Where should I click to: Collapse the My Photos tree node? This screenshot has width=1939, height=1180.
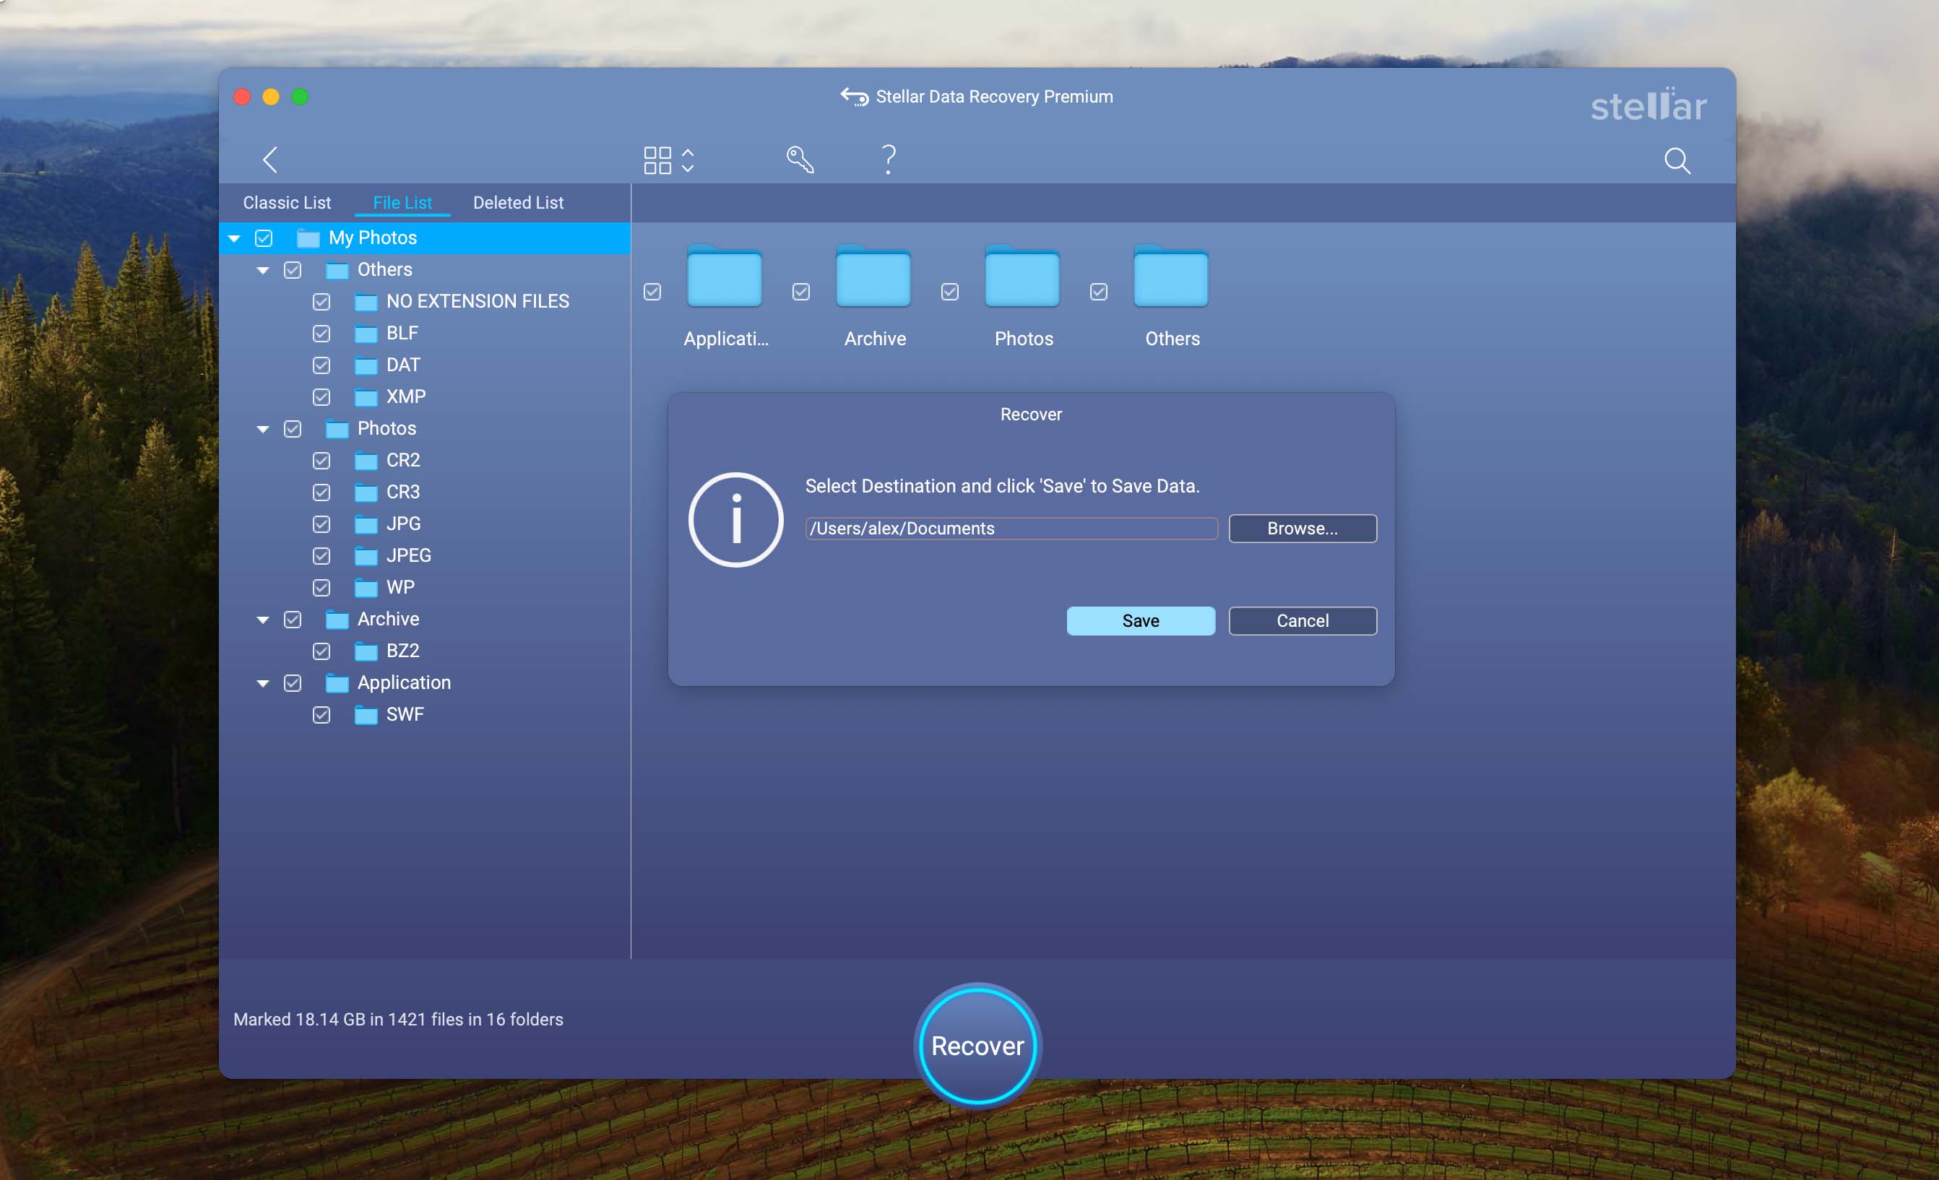[235, 238]
